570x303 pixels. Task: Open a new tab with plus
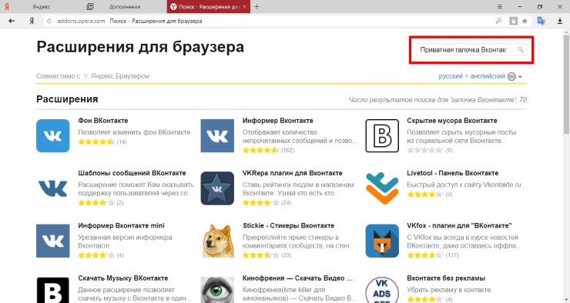pos(256,6)
